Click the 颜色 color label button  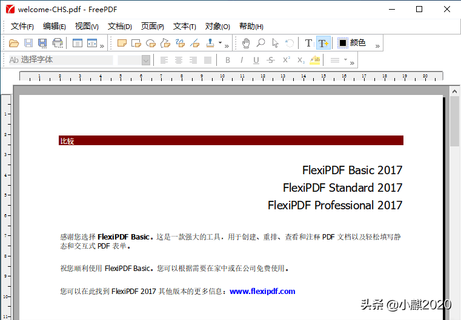click(x=358, y=43)
